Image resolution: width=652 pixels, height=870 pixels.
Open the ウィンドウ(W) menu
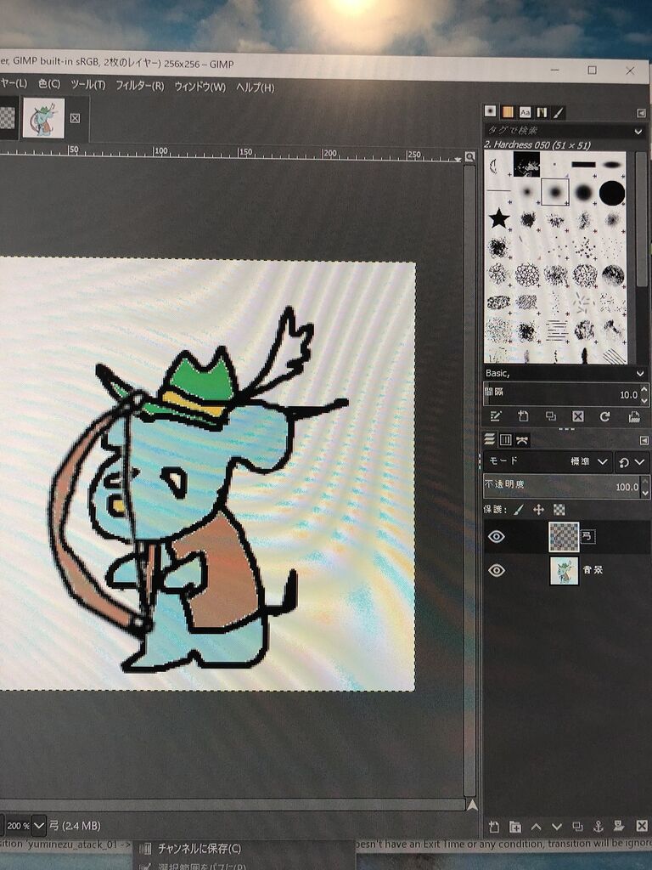[200, 87]
